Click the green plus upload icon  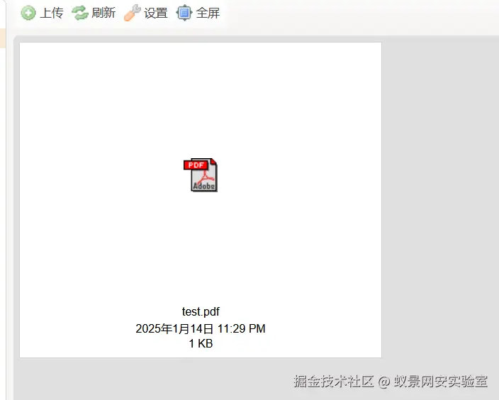(28, 13)
